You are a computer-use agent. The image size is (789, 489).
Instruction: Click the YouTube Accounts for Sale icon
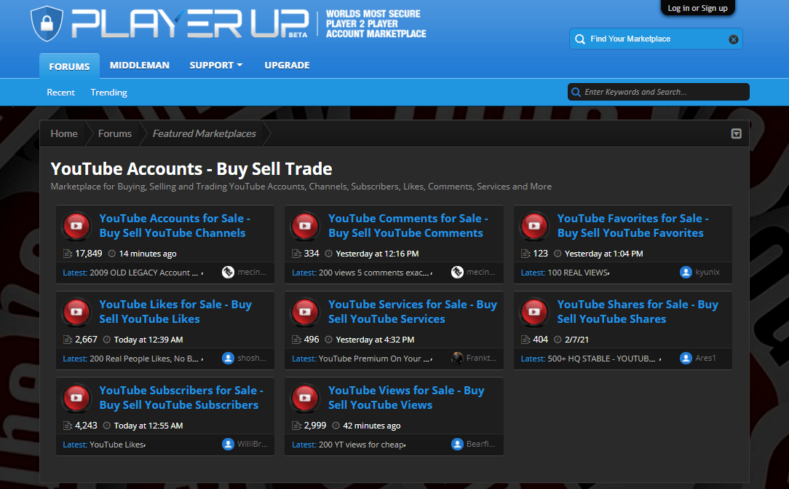pos(76,226)
